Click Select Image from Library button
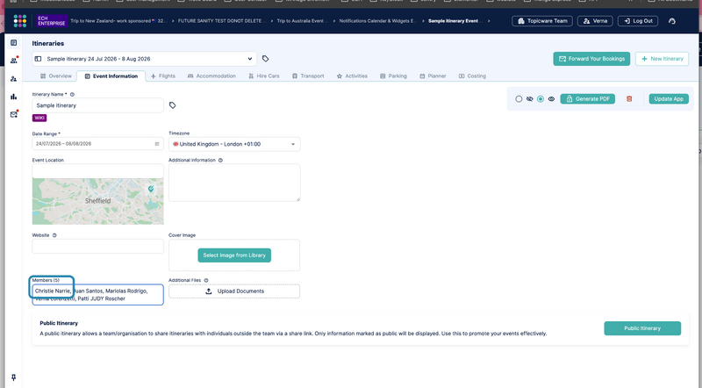The image size is (702, 388). click(x=234, y=255)
